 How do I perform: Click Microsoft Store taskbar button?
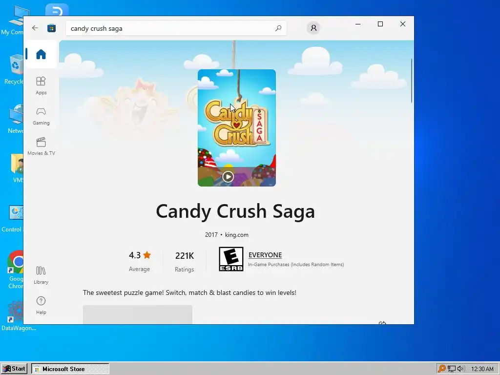tap(70, 369)
